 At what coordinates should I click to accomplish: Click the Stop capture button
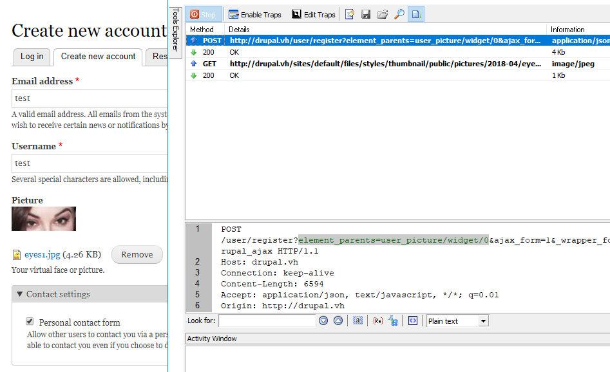(204, 14)
